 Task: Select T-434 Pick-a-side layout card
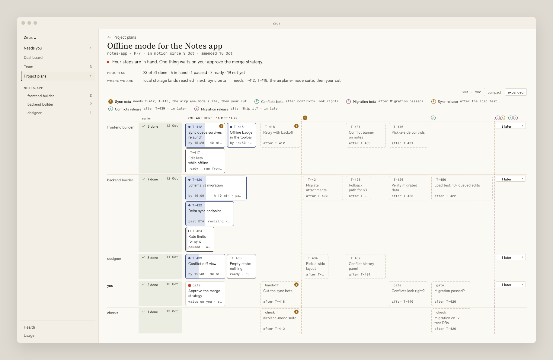point(316,266)
